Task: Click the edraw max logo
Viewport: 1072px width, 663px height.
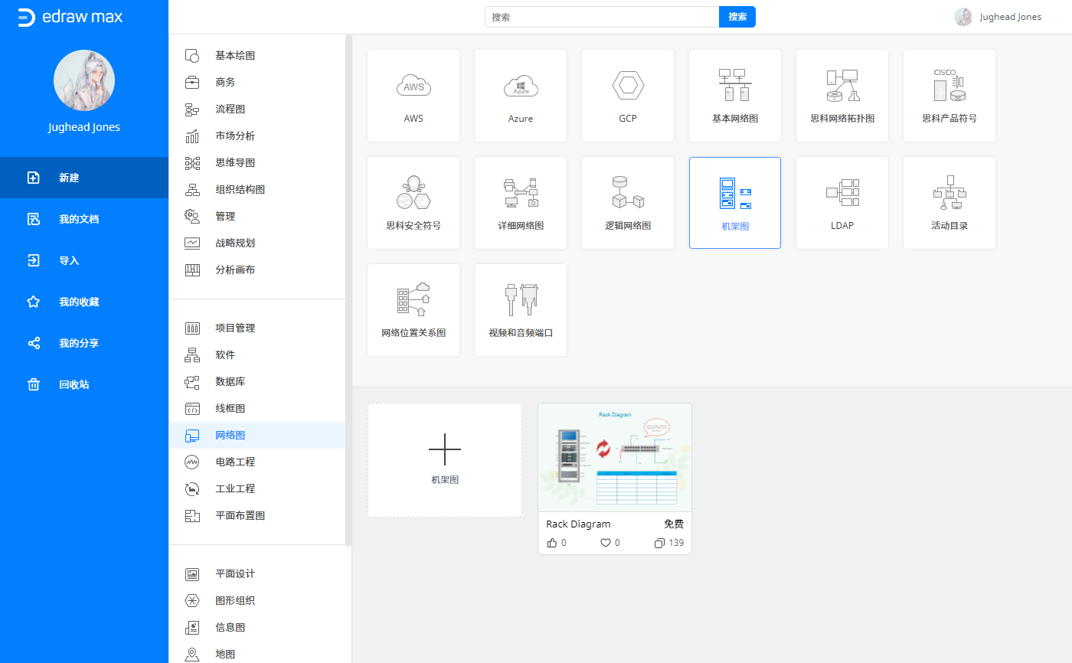Action: coord(70,17)
